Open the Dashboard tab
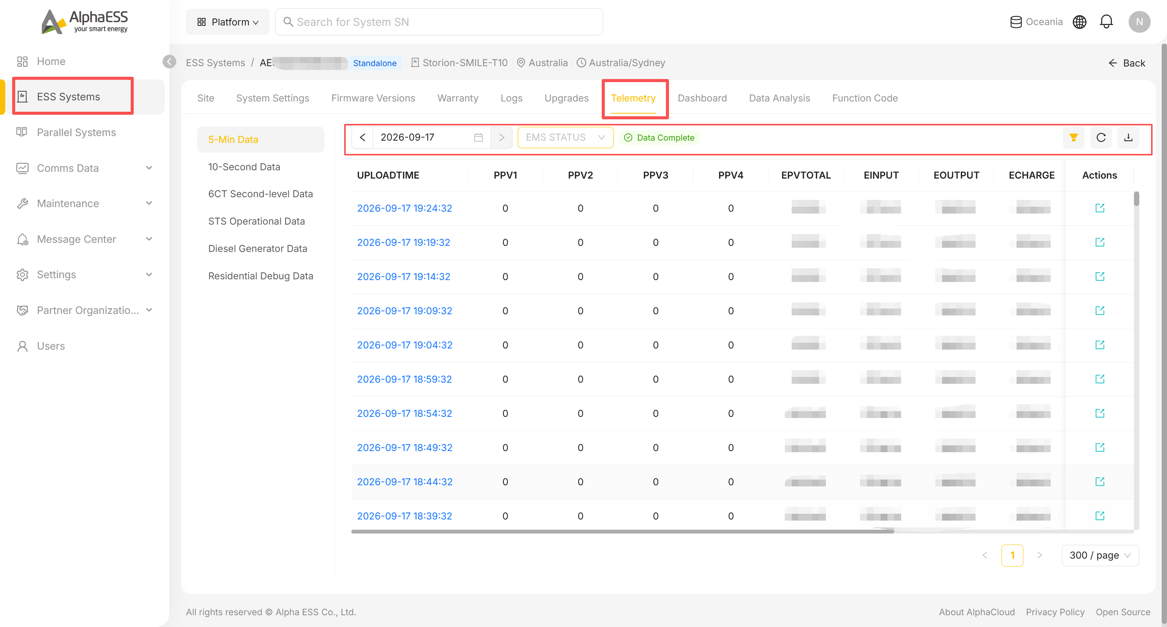1167x627 pixels. point(702,98)
